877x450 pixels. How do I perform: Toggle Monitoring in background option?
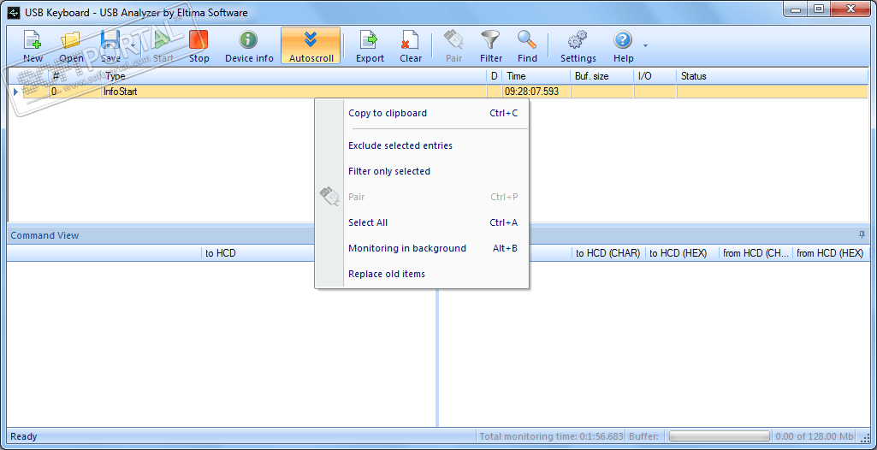422,248
